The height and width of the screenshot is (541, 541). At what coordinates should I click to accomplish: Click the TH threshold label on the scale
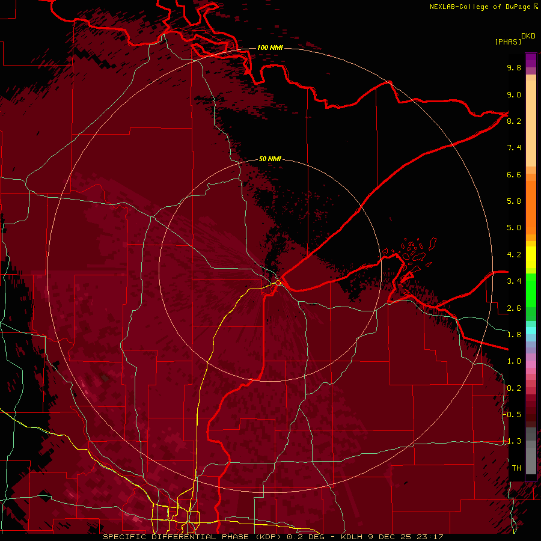pos(516,468)
